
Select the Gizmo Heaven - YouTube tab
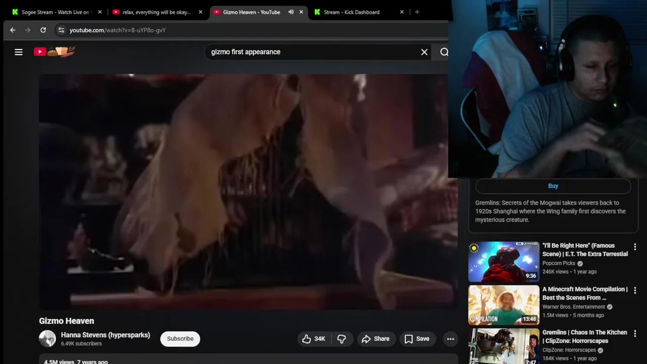pos(252,12)
